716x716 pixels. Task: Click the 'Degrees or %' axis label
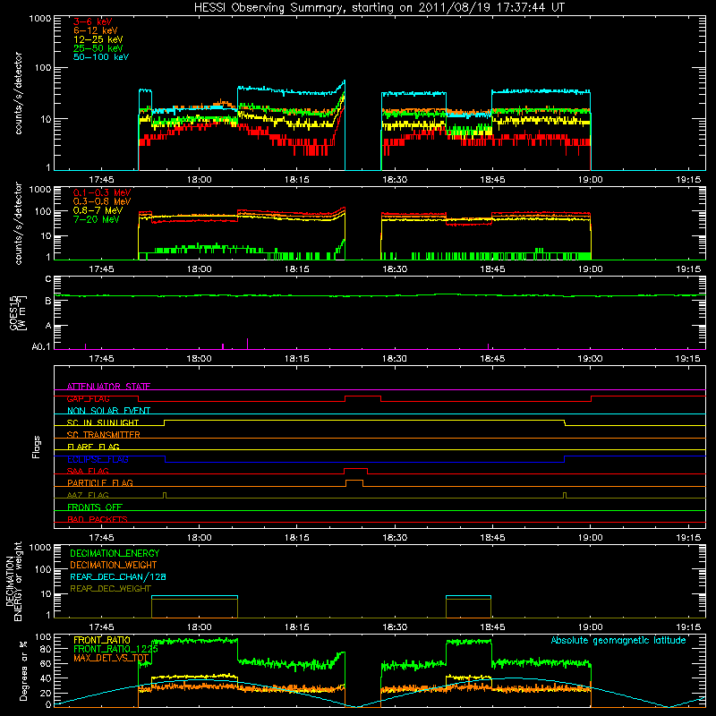click(x=23, y=671)
